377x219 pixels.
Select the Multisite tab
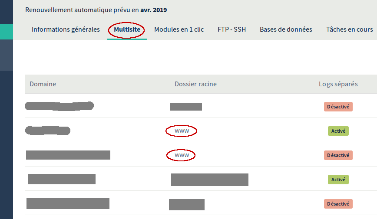tap(127, 29)
